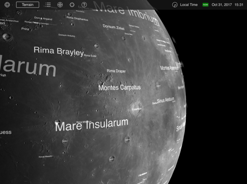Toggle the green now indicator
247x184 pixels.
(206, 5)
